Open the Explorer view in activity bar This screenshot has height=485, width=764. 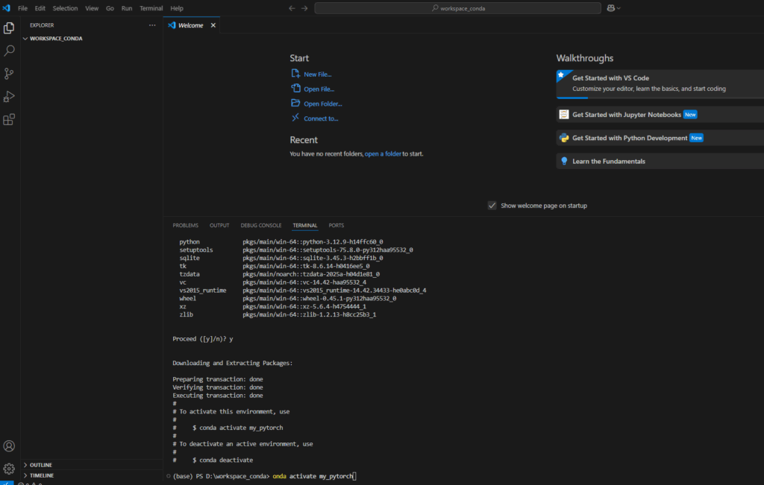9,28
